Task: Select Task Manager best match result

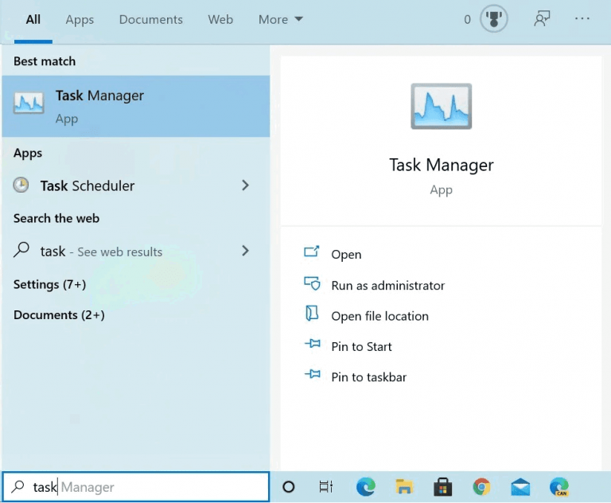Action: click(135, 106)
